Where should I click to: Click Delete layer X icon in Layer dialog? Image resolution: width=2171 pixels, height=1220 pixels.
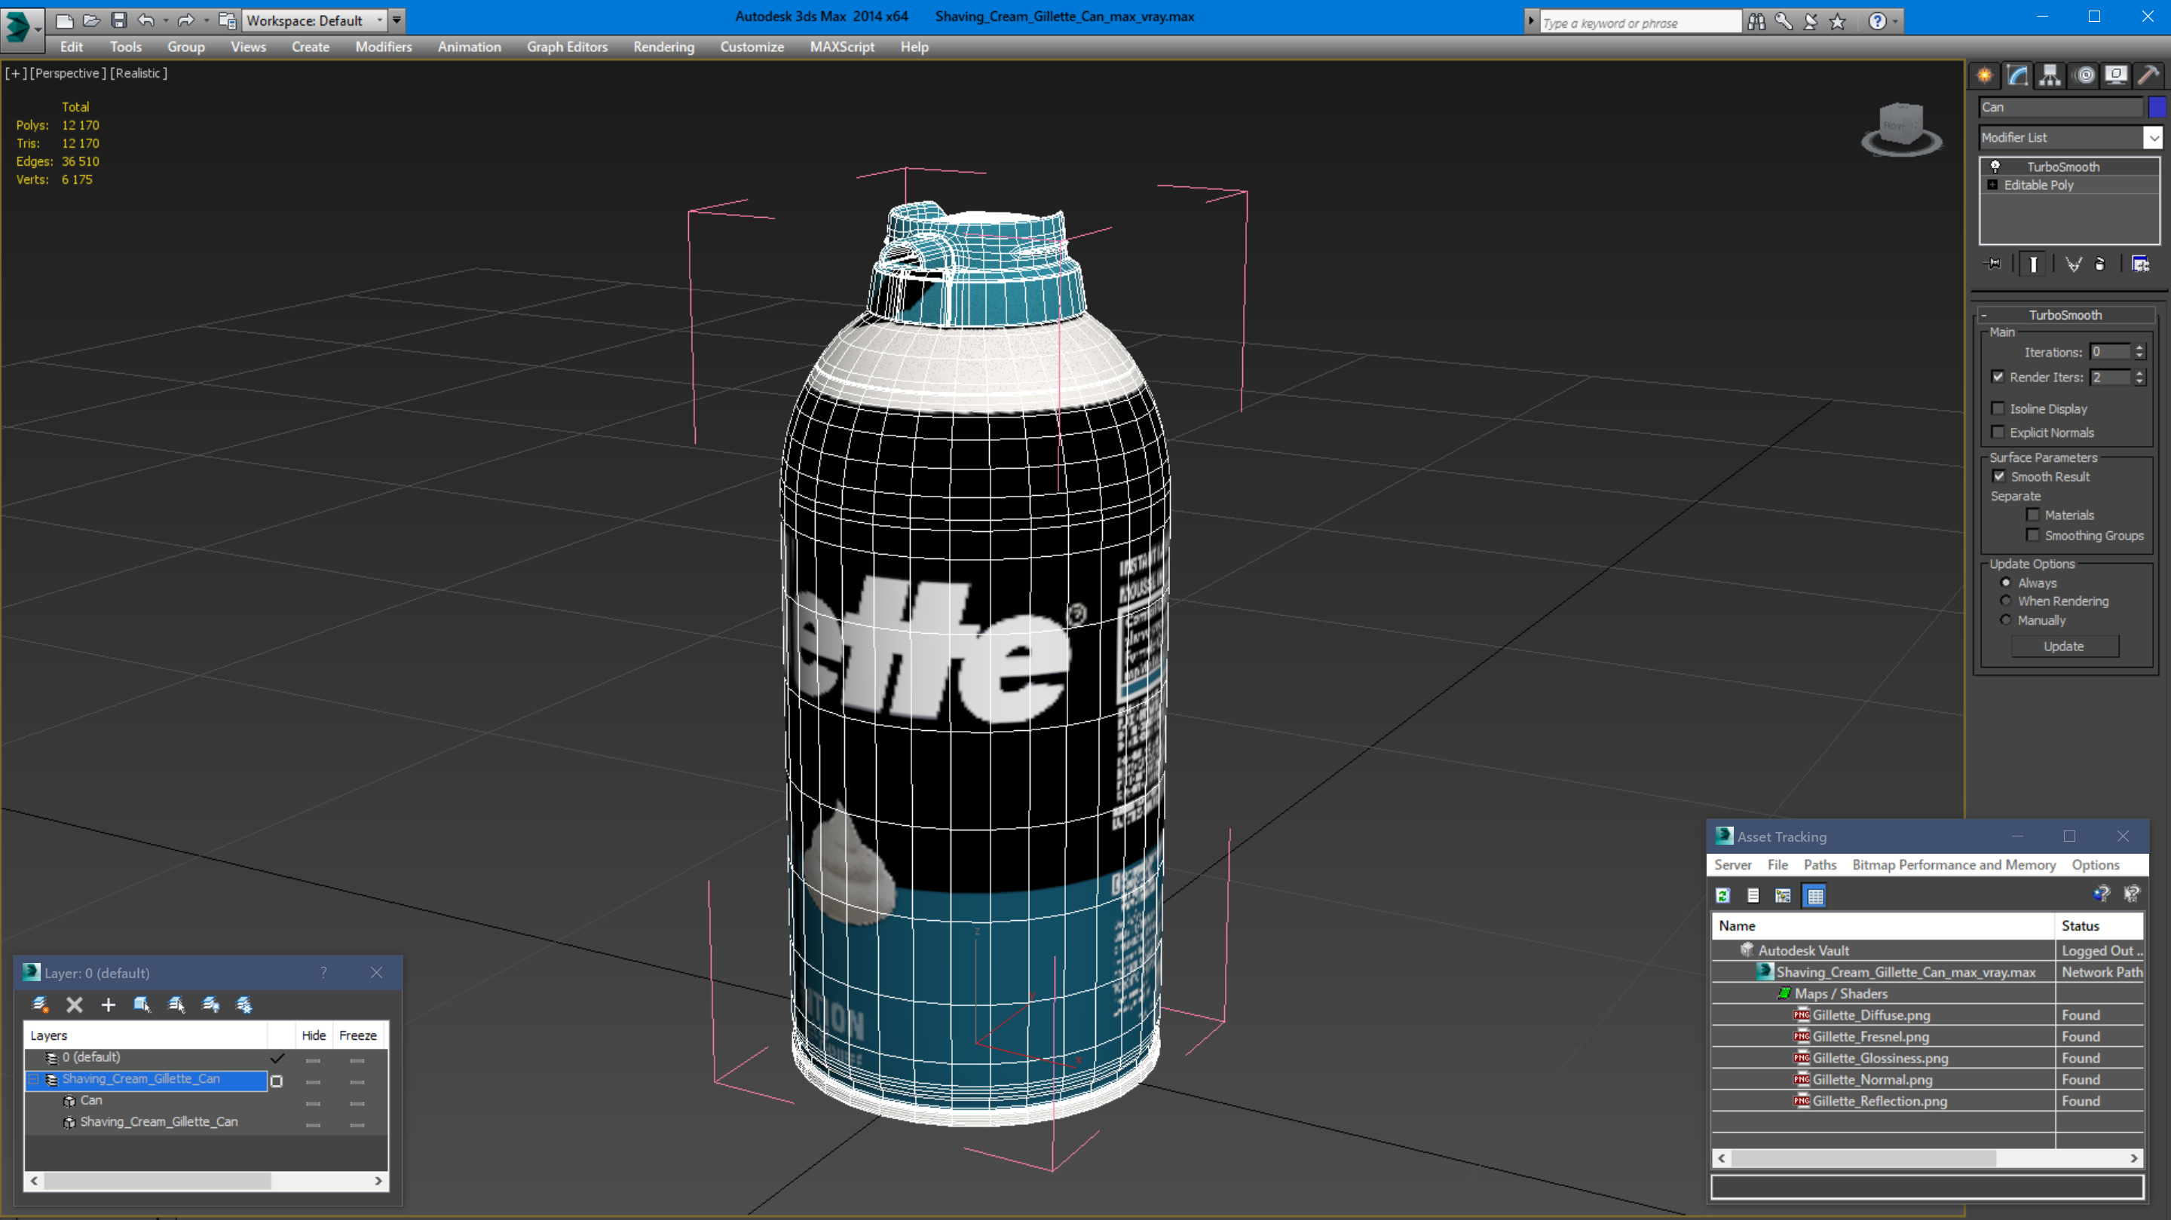(x=74, y=1004)
